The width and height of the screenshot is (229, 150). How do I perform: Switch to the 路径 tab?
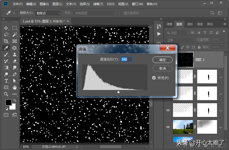coord(210,24)
